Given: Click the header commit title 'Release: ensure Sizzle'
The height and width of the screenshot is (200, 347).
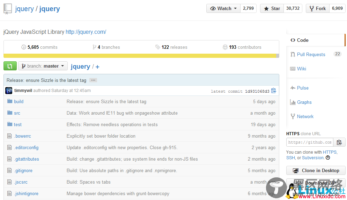Looking at the screenshot, I should pos(46,80).
